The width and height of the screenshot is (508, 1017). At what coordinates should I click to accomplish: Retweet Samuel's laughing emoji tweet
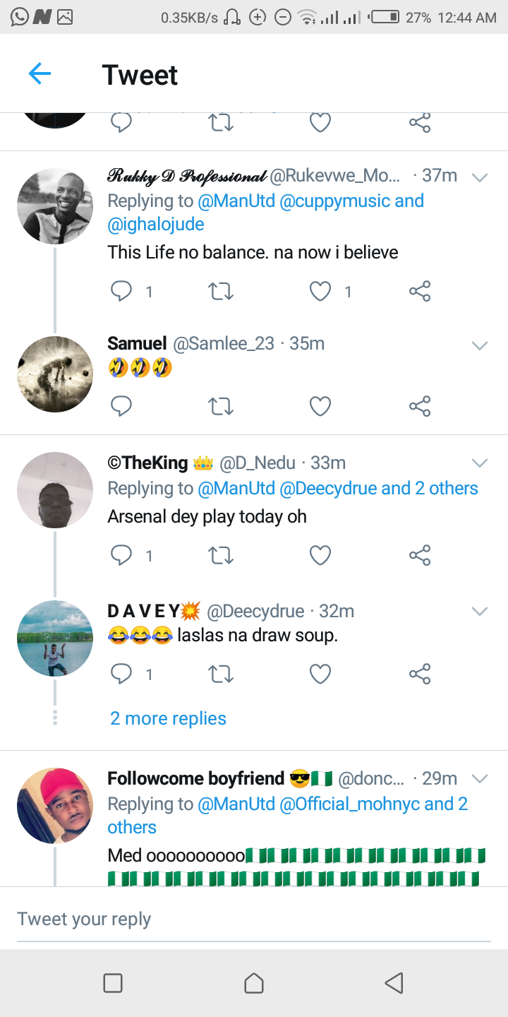pyautogui.click(x=221, y=406)
